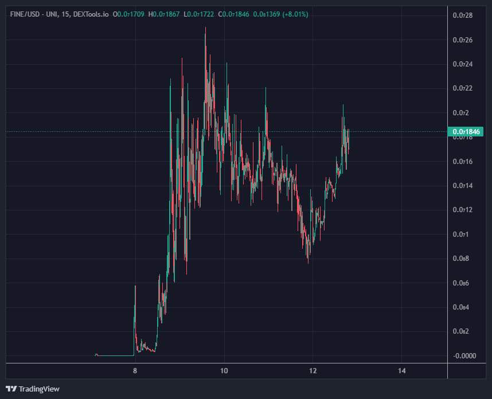This screenshot has width=492, height=399.
Task: Click the 0.0₇28 price axis label
Action: point(463,15)
